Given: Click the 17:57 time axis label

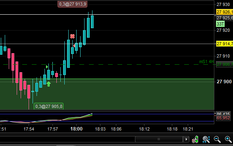Looking at the screenshot, I should coord(52,129).
